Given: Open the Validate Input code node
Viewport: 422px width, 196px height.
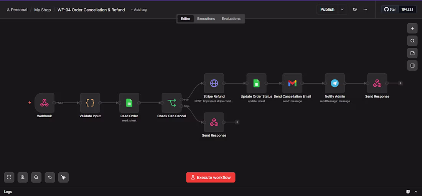Looking at the screenshot, I should pyautogui.click(x=90, y=103).
